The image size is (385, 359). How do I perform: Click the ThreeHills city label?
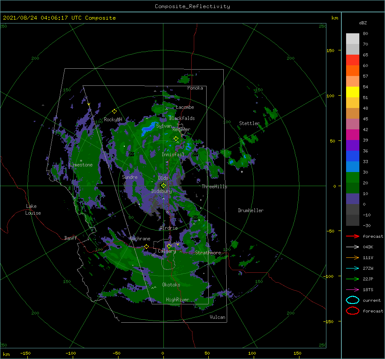[215, 187]
